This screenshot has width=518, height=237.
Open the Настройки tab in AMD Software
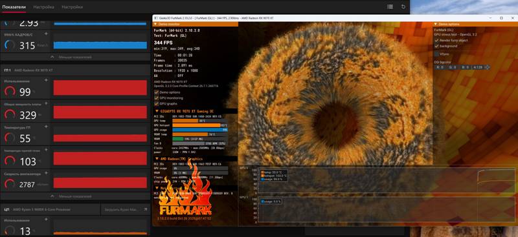[x=72, y=6]
